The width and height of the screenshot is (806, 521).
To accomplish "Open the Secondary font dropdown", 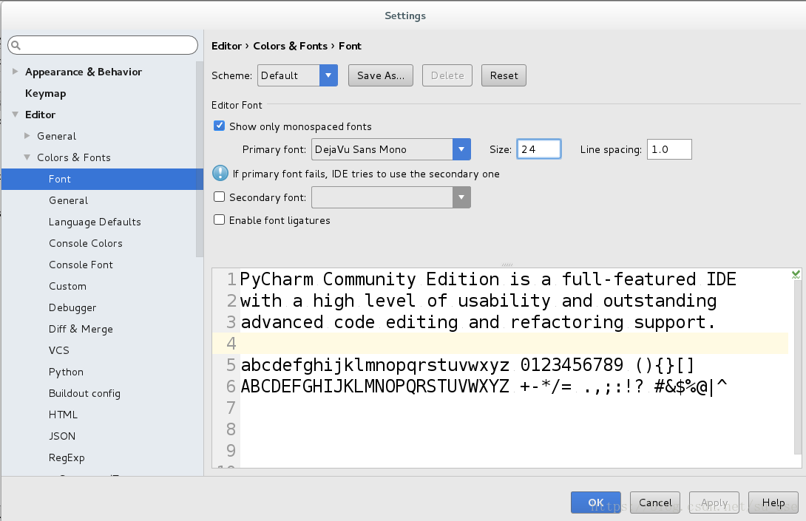I will [x=461, y=197].
